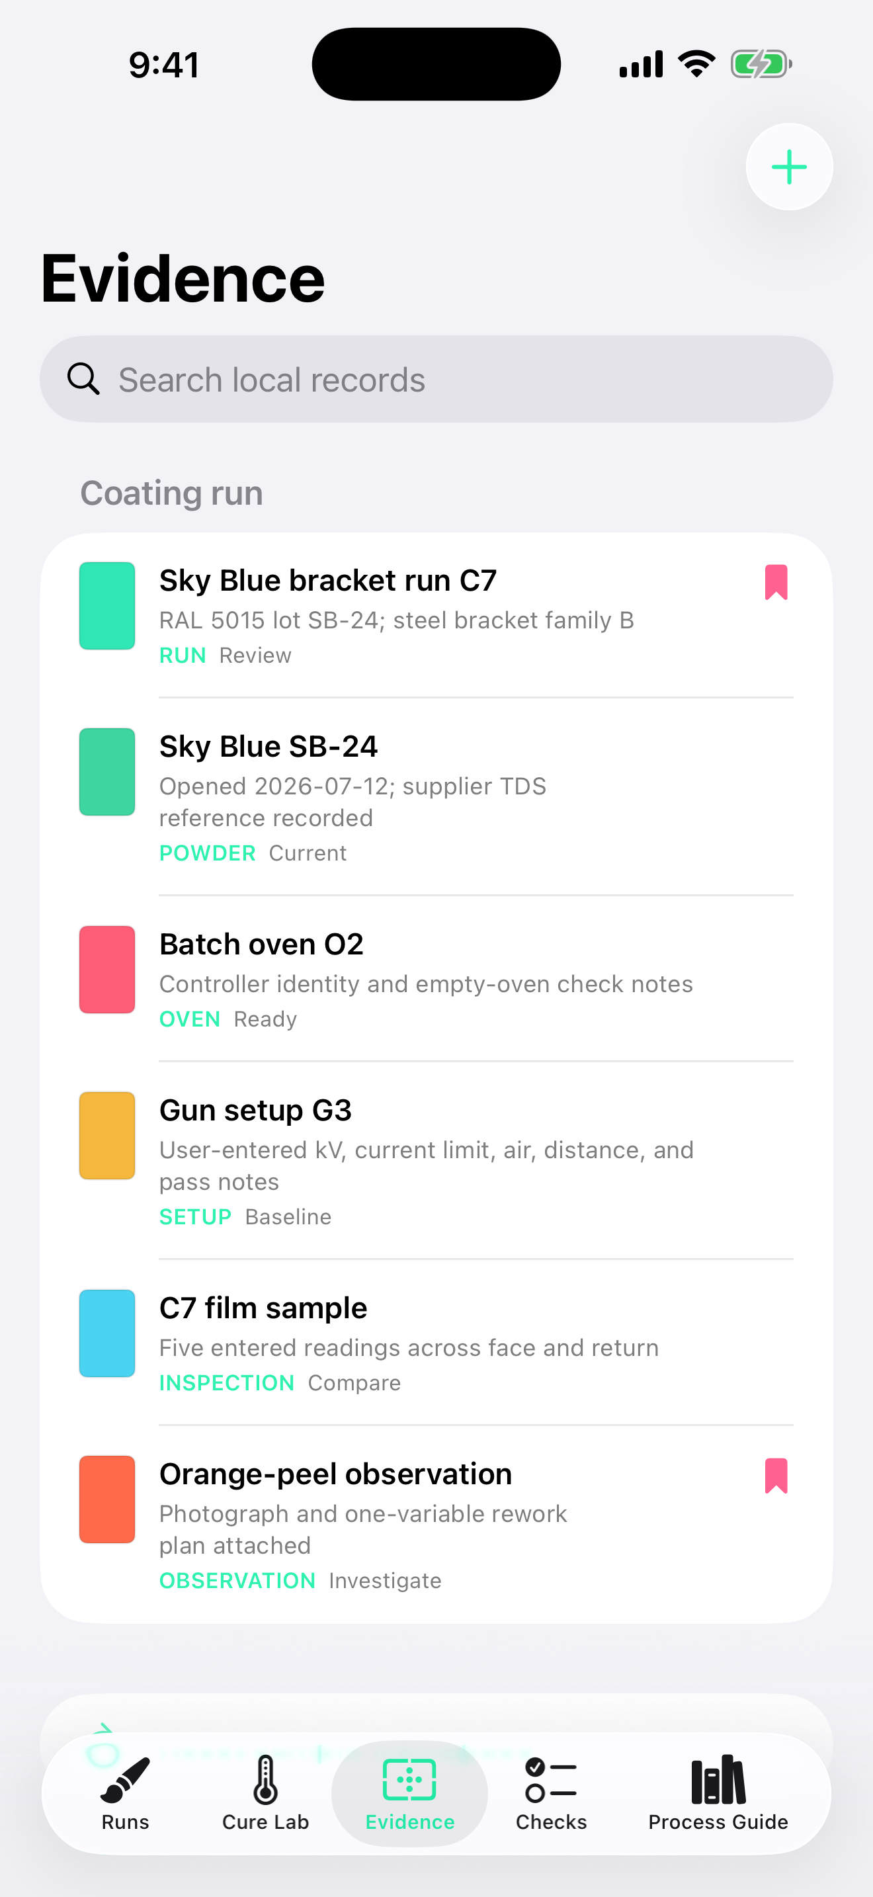Viewport: 873px width, 1897px height.
Task: Open the Cure Lab thermometer tab
Action: coord(266,1780)
